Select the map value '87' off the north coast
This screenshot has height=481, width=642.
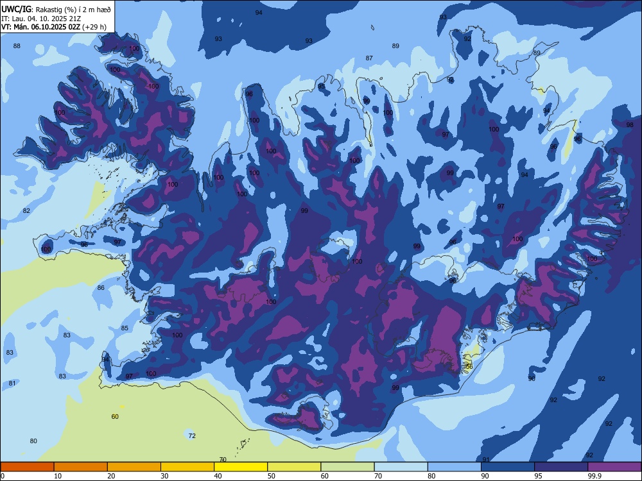pyautogui.click(x=369, y=58)
